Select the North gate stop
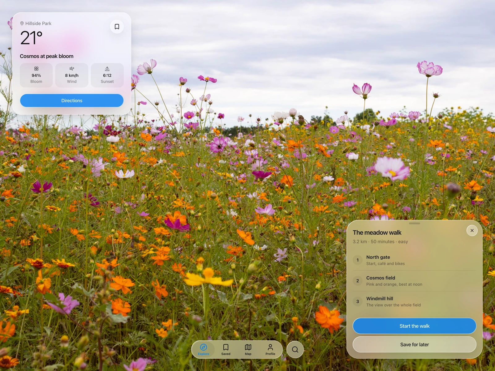Screen dimensions: 495x371 [415, 260]
